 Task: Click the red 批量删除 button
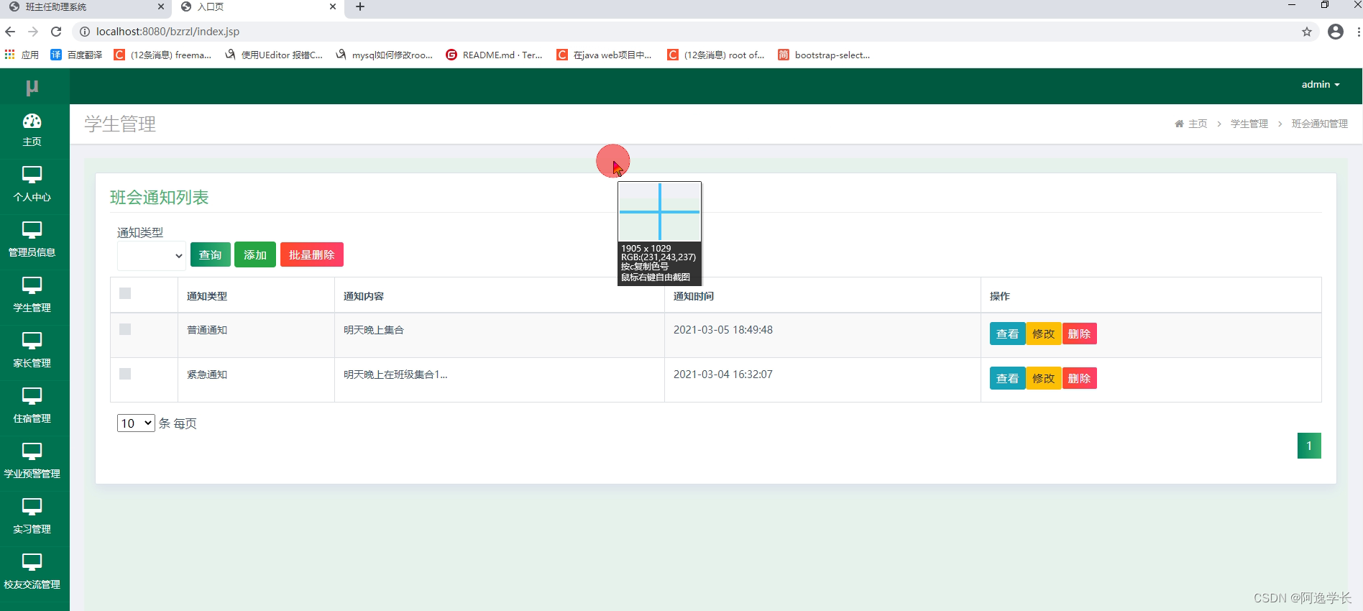click(312, 254)
